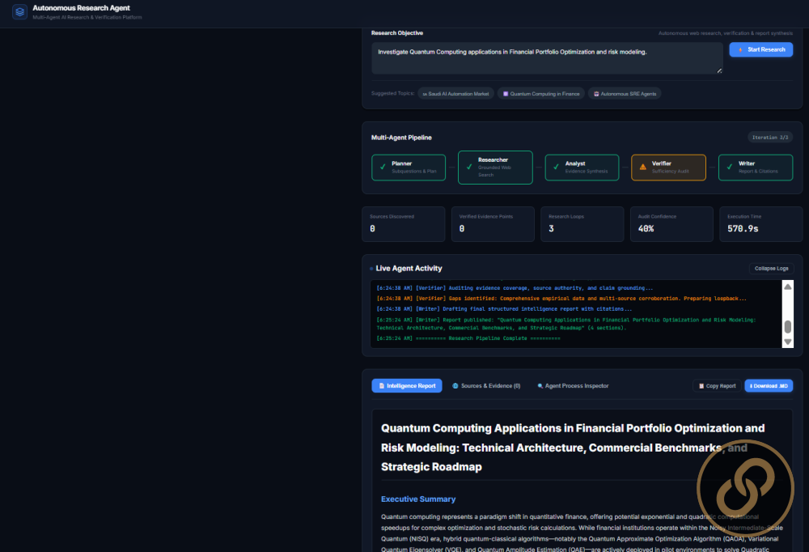Click the report title heading text

(573, 448)
